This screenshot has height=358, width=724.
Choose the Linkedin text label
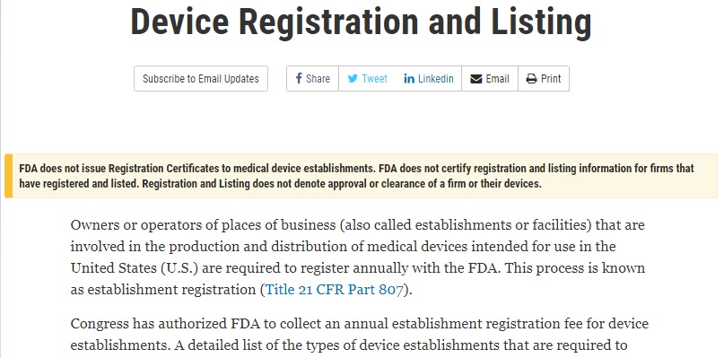click(436, 79)
